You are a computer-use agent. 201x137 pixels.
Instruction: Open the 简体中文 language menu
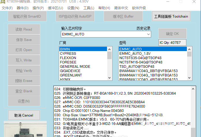[x=121, y=8]
